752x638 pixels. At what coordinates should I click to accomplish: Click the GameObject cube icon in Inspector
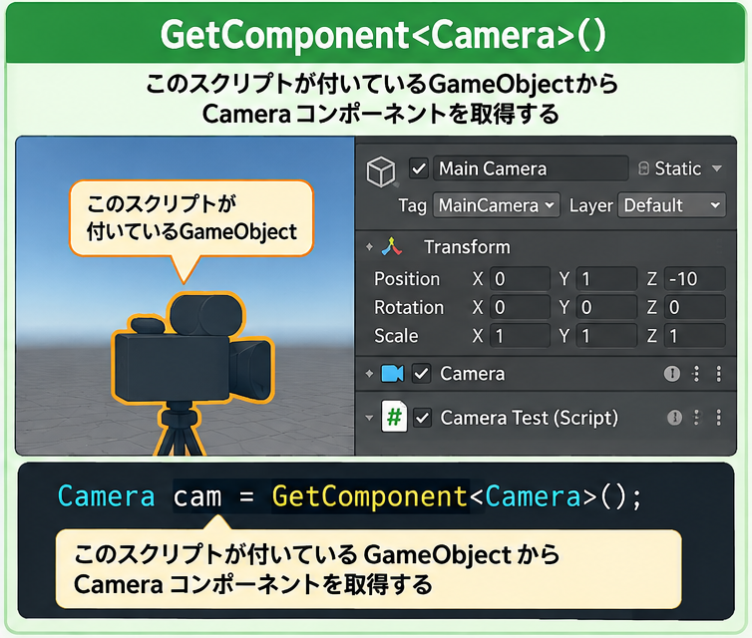click(381, 170)
